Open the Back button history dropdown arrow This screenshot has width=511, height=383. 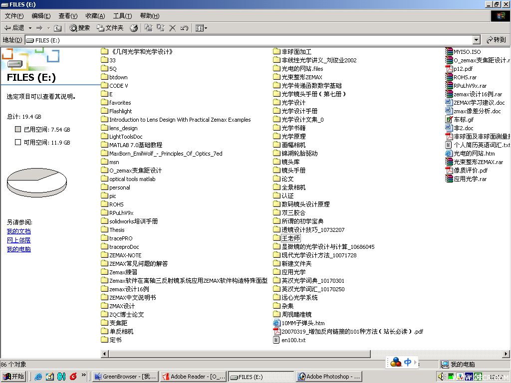tap(30, 28)
